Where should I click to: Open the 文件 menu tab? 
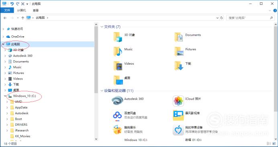pos(7,10)
